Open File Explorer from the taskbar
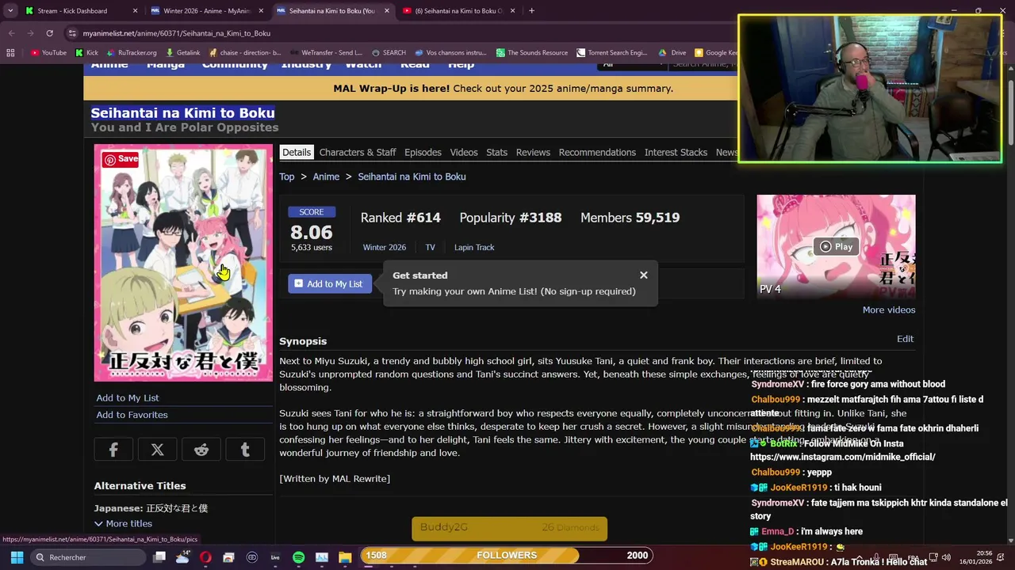 pos(345,557)
